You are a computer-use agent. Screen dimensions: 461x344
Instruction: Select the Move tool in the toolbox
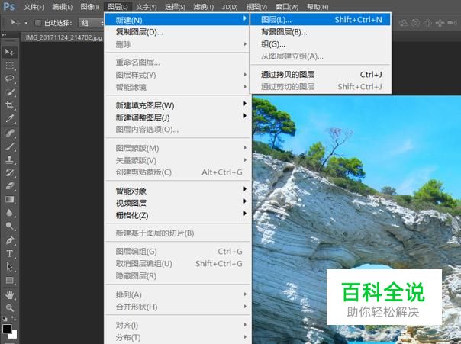point(10,52)
